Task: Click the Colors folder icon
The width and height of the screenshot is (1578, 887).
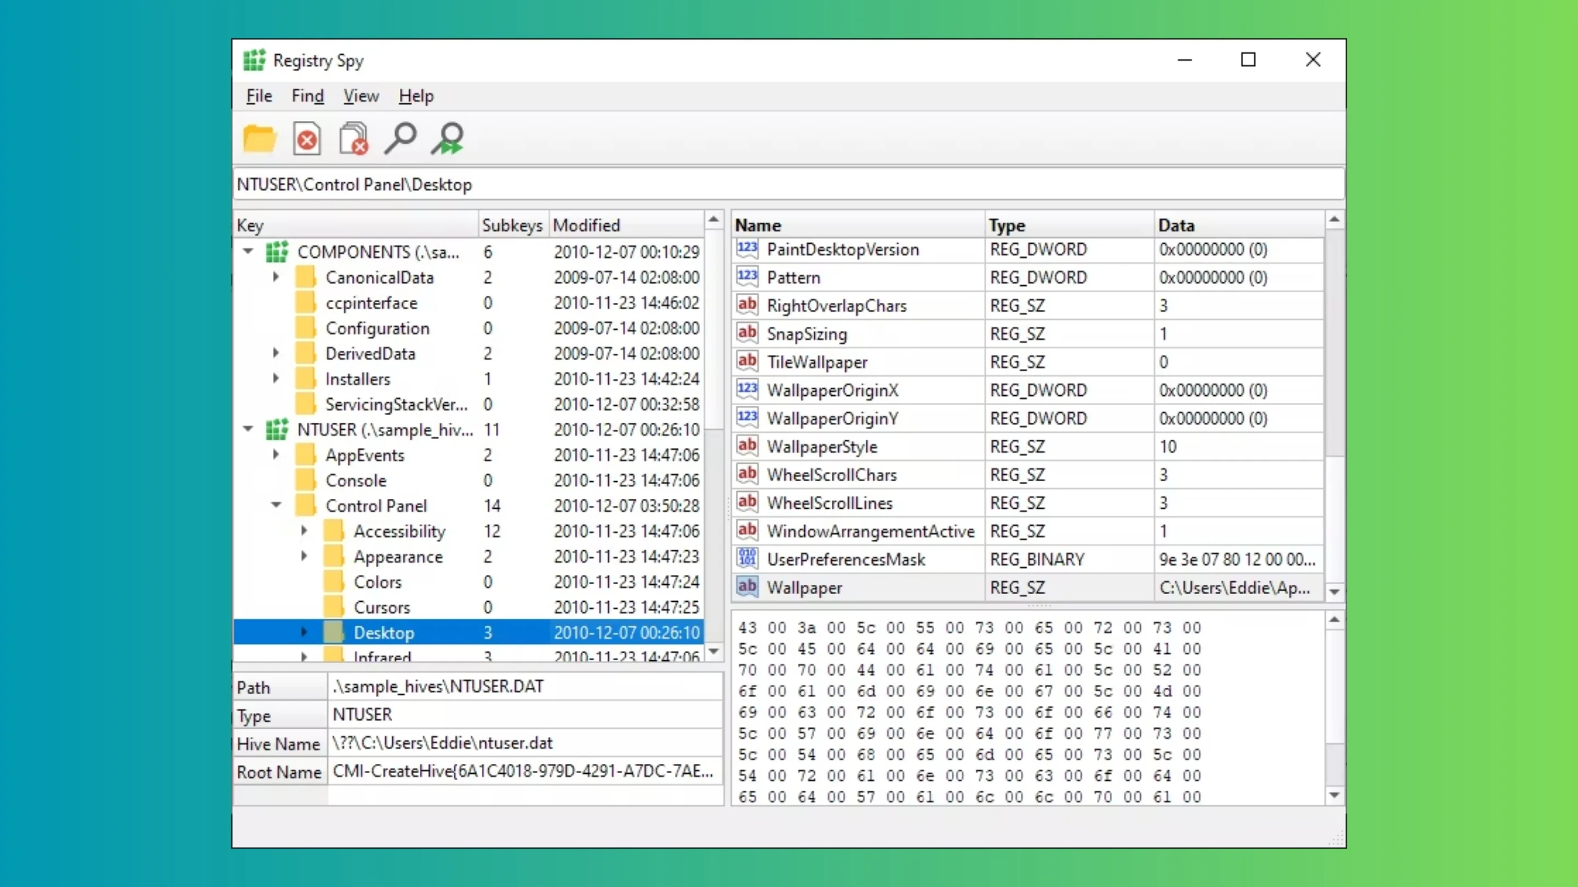Action: [333, 581]
